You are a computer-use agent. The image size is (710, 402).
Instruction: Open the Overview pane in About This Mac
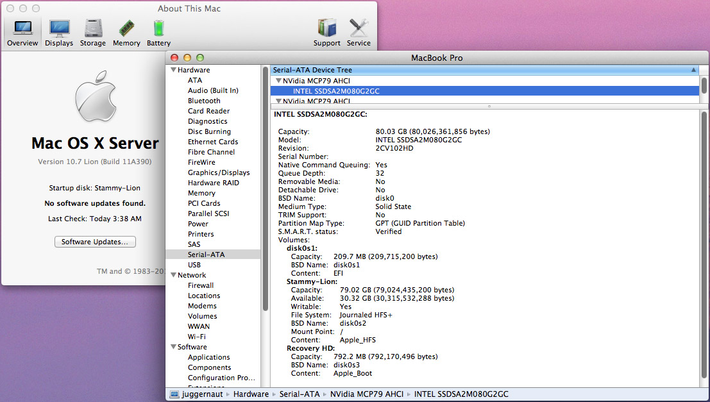[x=22, y=33]
